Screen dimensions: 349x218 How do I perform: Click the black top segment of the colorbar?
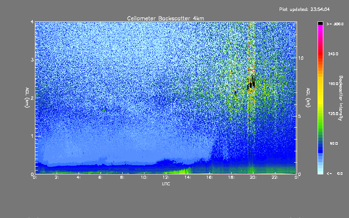320,23
